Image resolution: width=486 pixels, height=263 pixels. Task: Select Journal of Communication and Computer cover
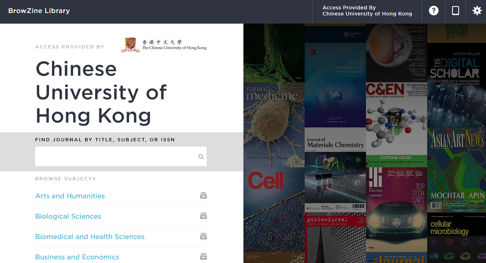coord(335,85)
